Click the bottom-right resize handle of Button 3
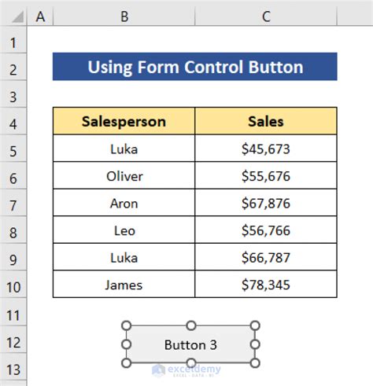This screenshot has width=373, height=386. [x=255, y=363]
